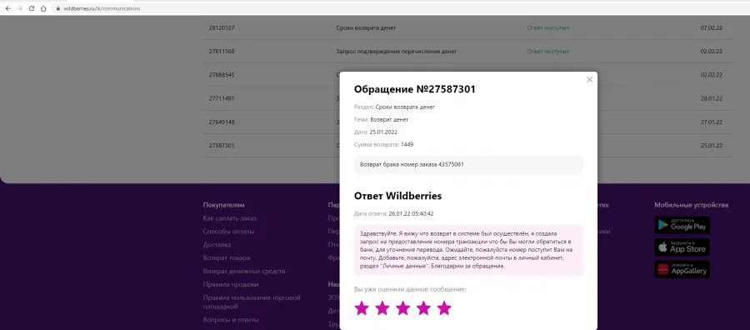Click the Мобильные устройства footer heading

coord(691,205)
